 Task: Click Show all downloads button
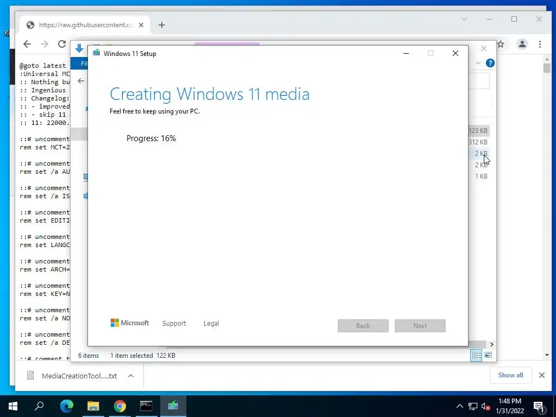point(510,375)
